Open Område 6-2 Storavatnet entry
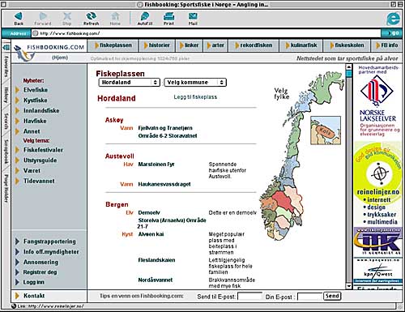Screen dimensions: 405x312 [168, 136]
